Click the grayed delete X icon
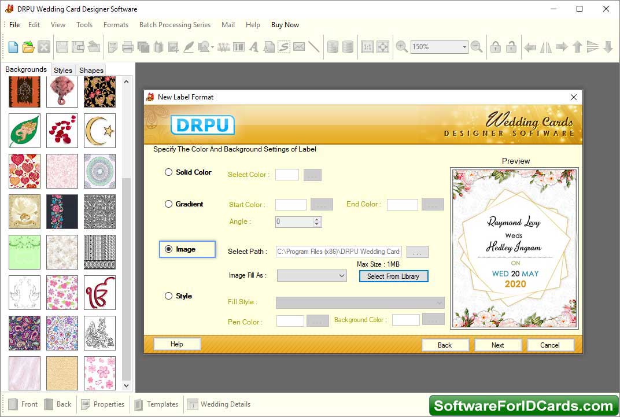 coord(44,47)
